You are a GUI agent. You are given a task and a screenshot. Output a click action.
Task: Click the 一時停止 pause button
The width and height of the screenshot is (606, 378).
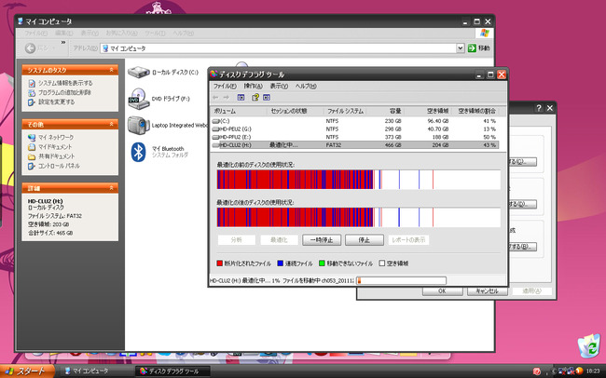click(x=322, y=240)
